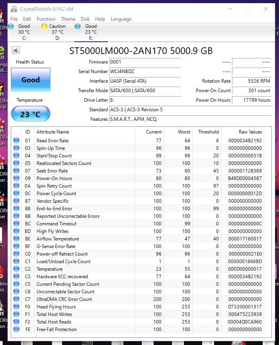Select the Reported Uncorrectable Errors row
Screen dimensions: 279x345
(x=138, y=216)
